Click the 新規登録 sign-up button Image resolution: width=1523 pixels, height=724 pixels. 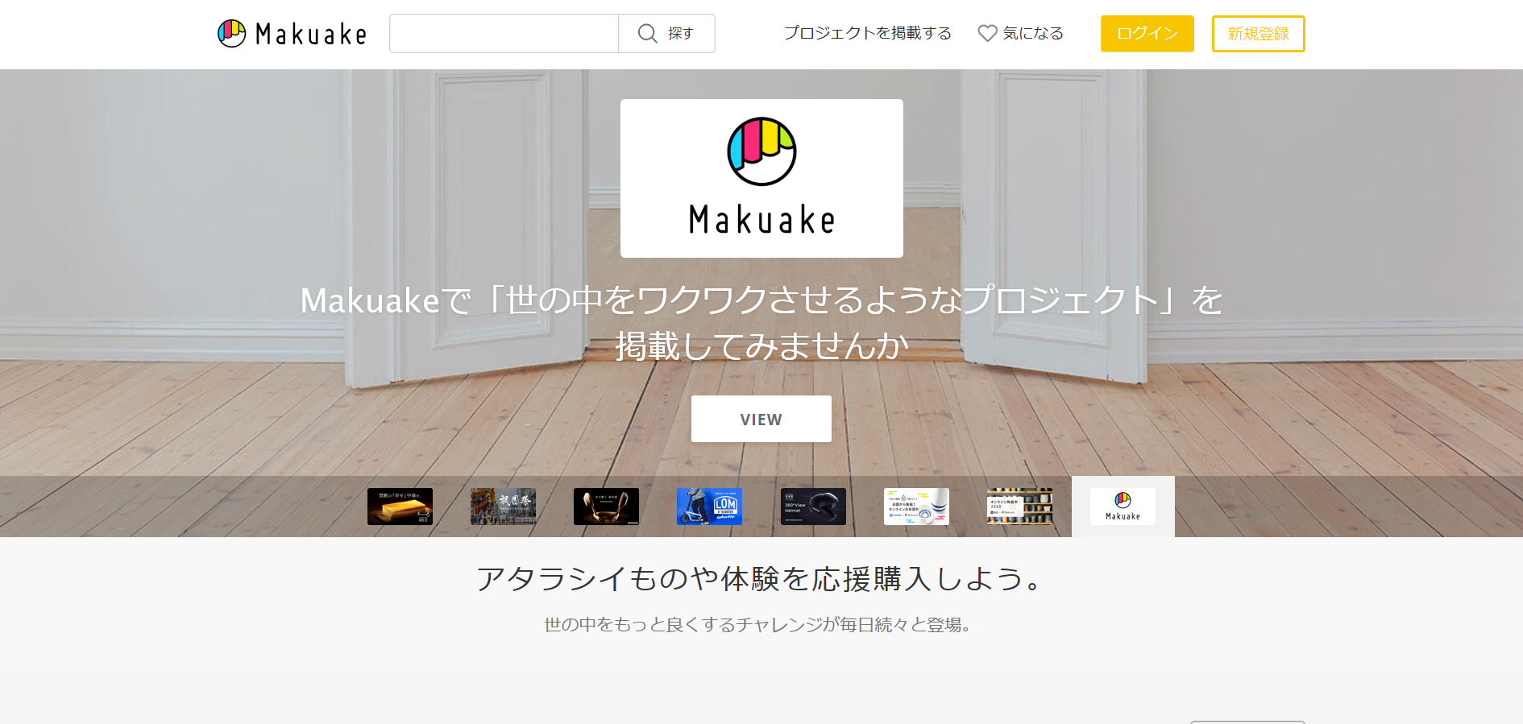click(x=1259, y=34)
